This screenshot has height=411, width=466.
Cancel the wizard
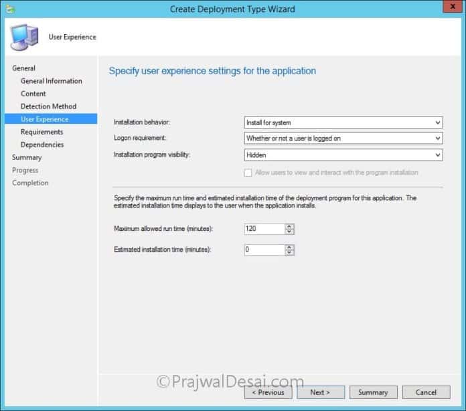pos(426,392)
